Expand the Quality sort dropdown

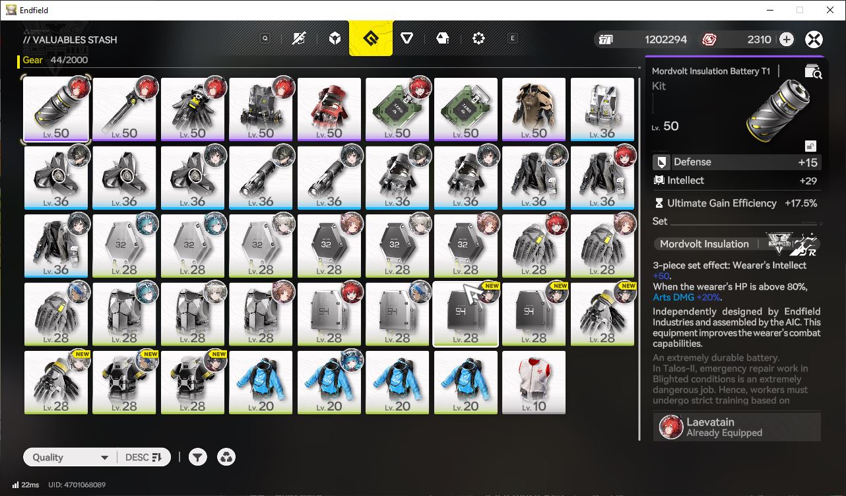pyautogui.click(x=68, y=457)
